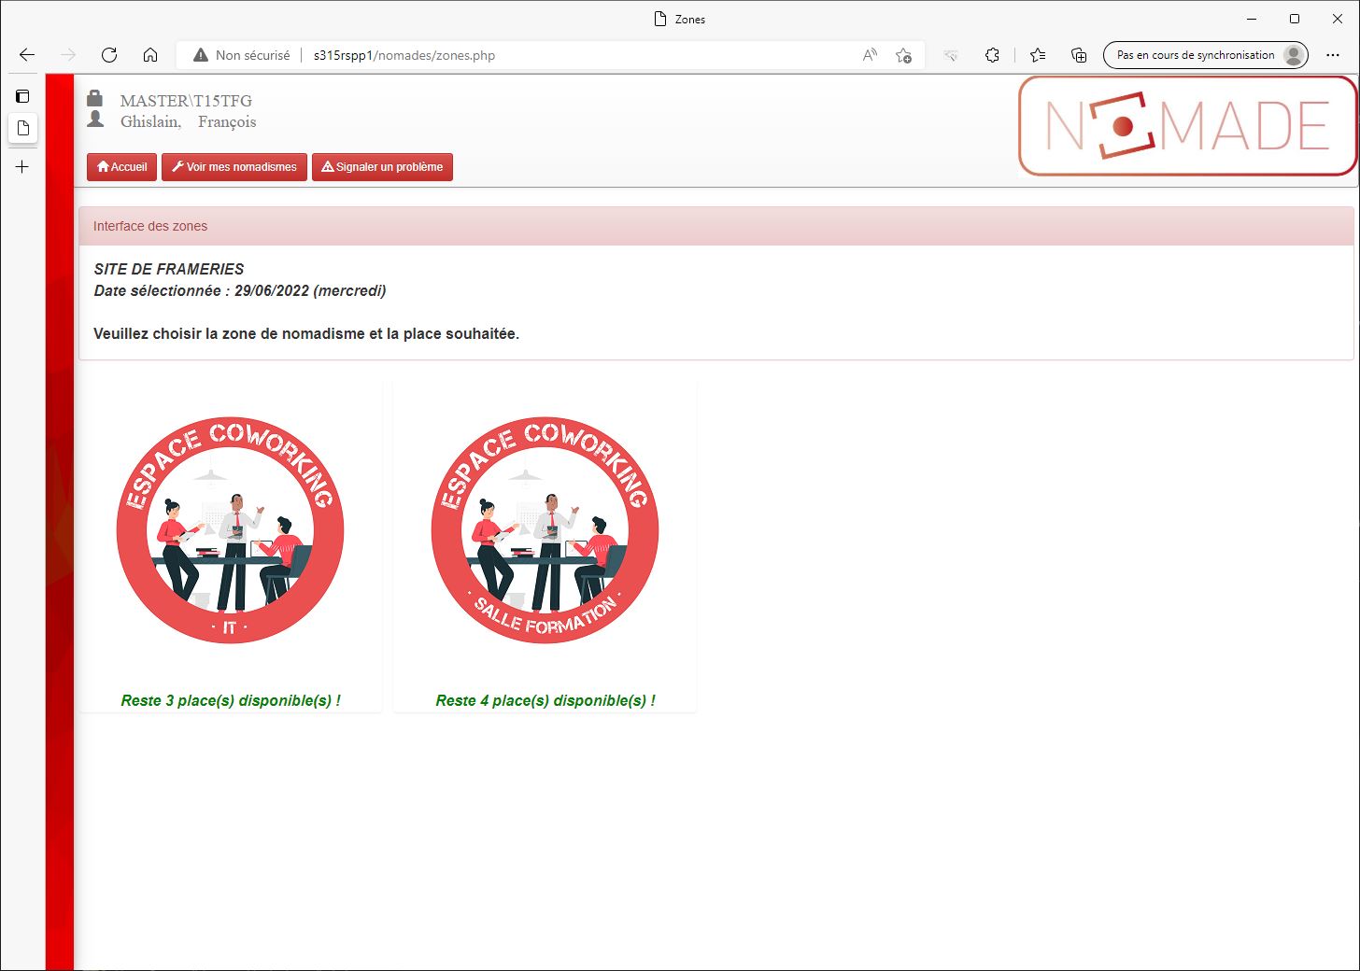
Task: Open the favorites list
Action: (x=1038, y=55)
